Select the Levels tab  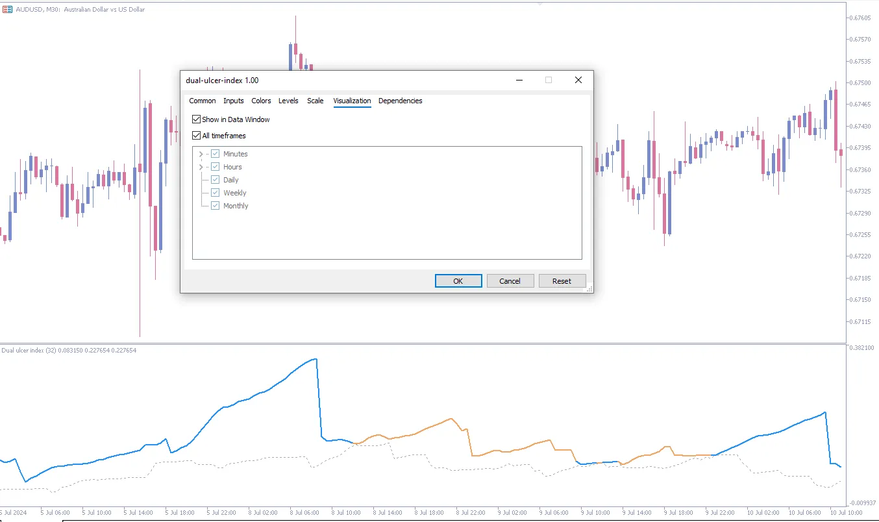click(x=288, y=101)
